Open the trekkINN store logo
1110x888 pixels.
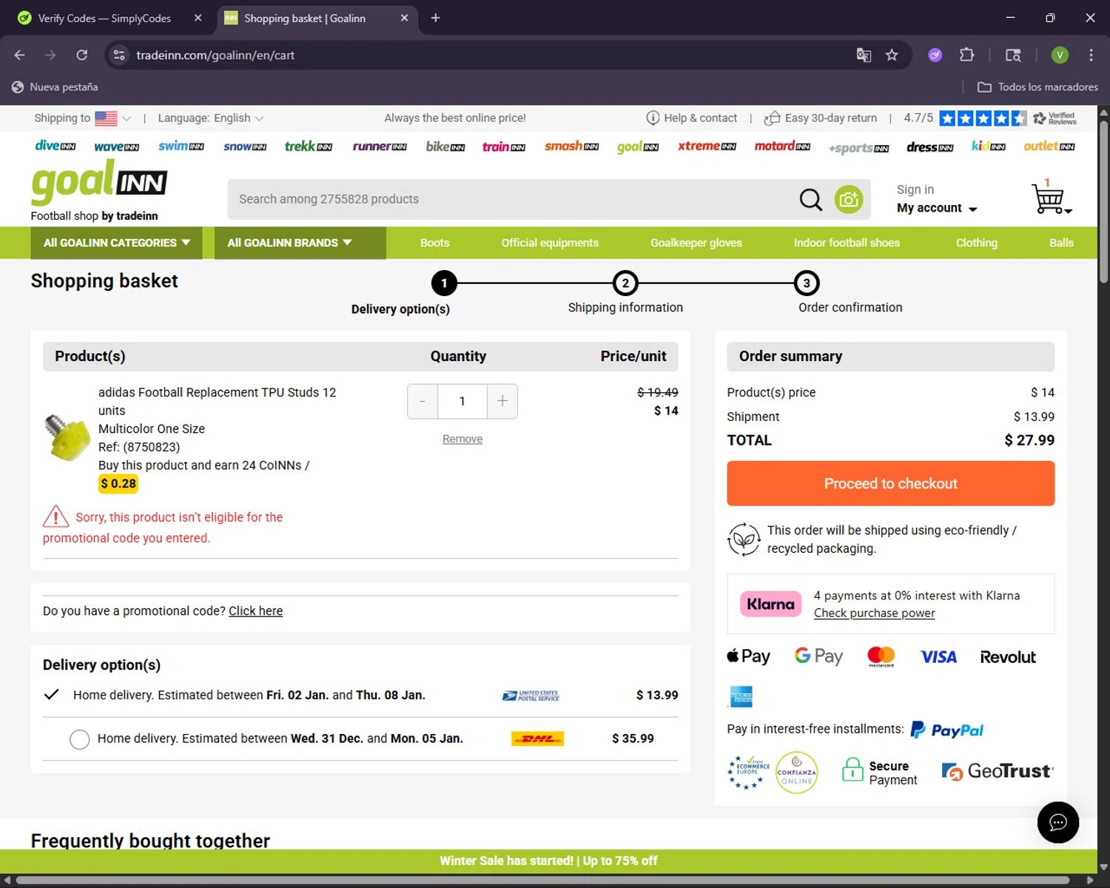coord(309,146)
